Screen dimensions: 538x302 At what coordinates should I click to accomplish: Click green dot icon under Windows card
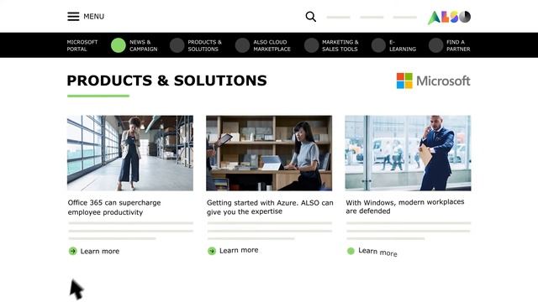pyautogui.click(x=351, y=251)
